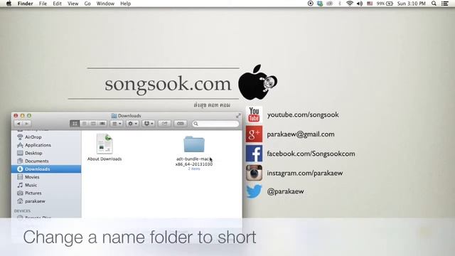Click the Twitter bird icon
Viewport: 455px width, 256px height.
tap(254, 191)
